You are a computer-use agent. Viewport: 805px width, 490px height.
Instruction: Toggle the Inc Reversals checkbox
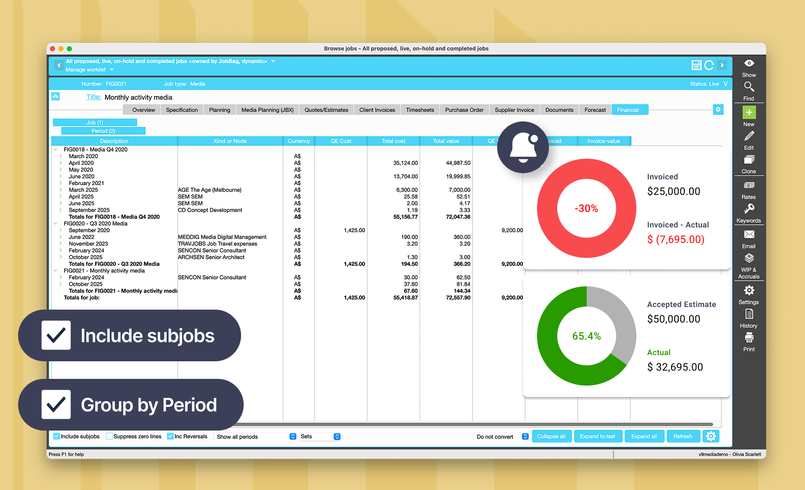(170, 436)
